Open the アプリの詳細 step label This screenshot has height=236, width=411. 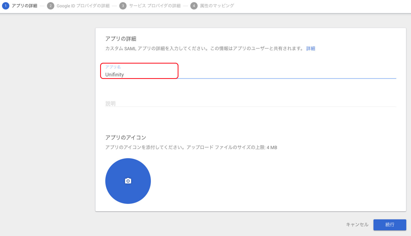24,6
